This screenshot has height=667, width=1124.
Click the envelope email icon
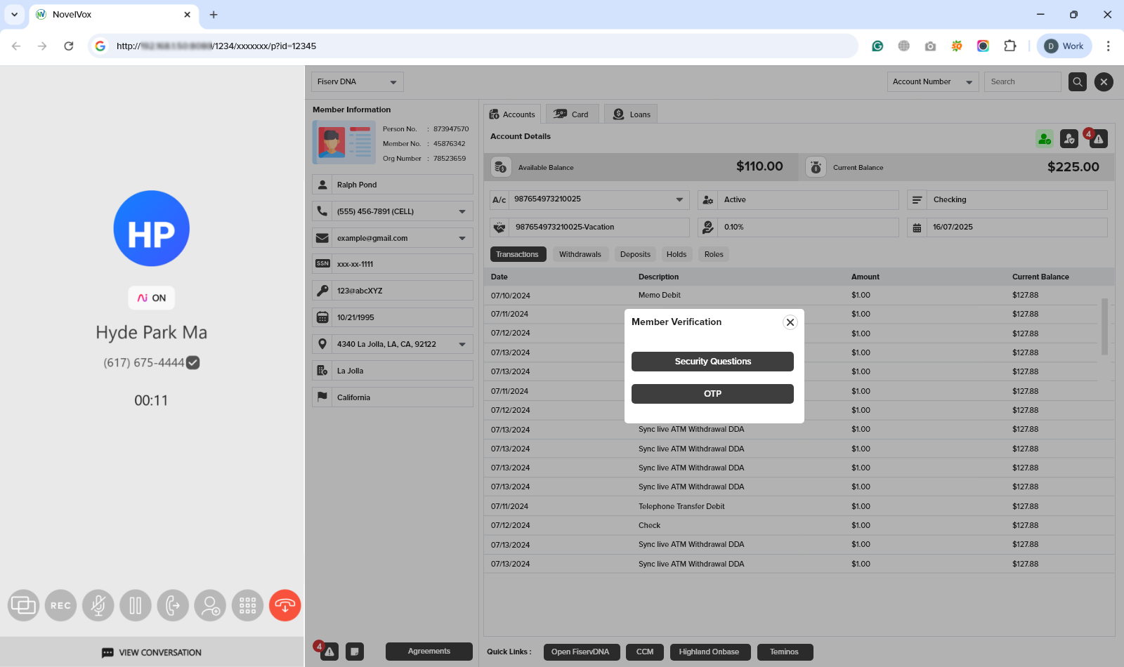(x=322, y=238)
